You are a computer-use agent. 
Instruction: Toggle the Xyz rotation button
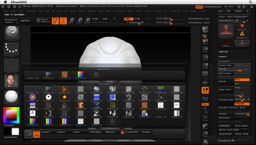(x=205, y=104)
